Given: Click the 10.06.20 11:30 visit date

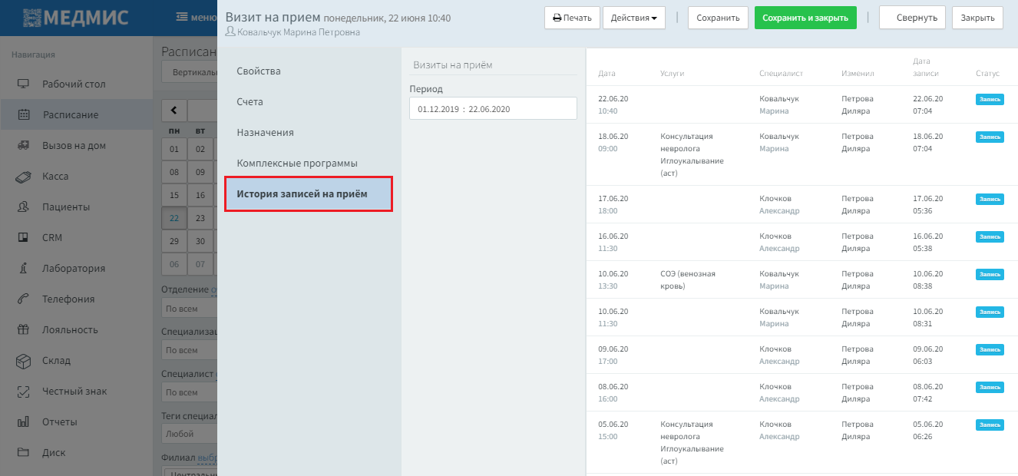Looking at the screenshot, I should pyautogui.click(x=613, y=317).
